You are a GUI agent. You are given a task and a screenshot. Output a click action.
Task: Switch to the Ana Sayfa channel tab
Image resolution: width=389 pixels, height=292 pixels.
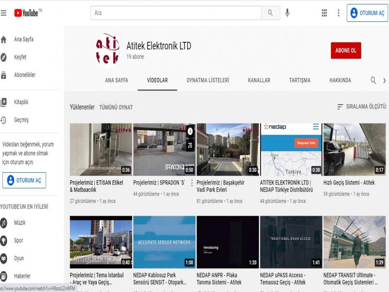(117, 80)
